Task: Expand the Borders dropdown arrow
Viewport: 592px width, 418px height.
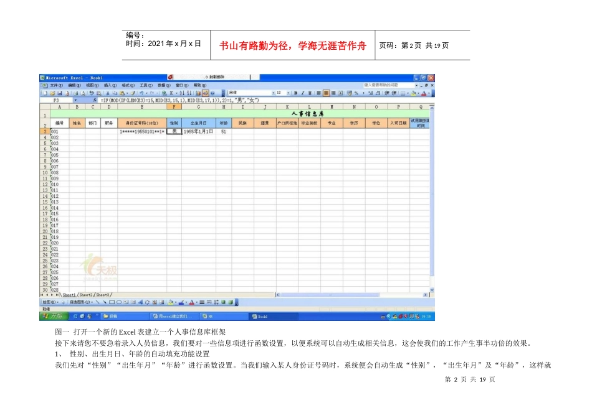Action: pos(408,93)
